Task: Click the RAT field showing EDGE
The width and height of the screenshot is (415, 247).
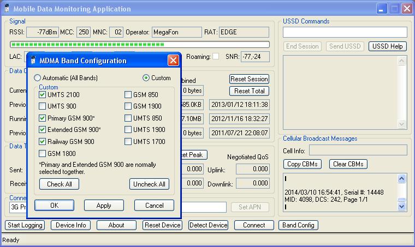Action: 244,32
